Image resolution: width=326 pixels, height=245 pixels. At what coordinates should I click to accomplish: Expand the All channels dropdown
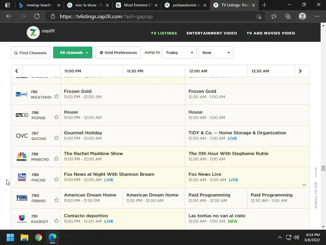click(73, 53)
